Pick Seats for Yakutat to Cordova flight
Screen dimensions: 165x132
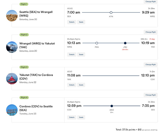click(x=81, y=85)
